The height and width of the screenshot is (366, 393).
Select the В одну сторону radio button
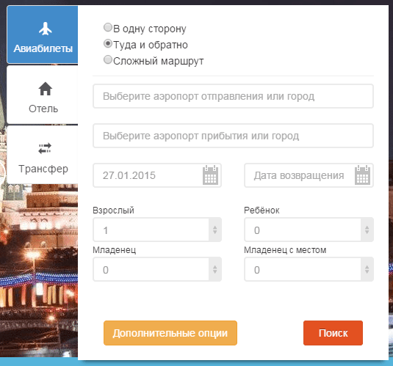(x=108, y=27)
